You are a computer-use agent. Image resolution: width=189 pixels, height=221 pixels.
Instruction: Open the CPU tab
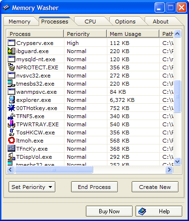pos(90,22)
